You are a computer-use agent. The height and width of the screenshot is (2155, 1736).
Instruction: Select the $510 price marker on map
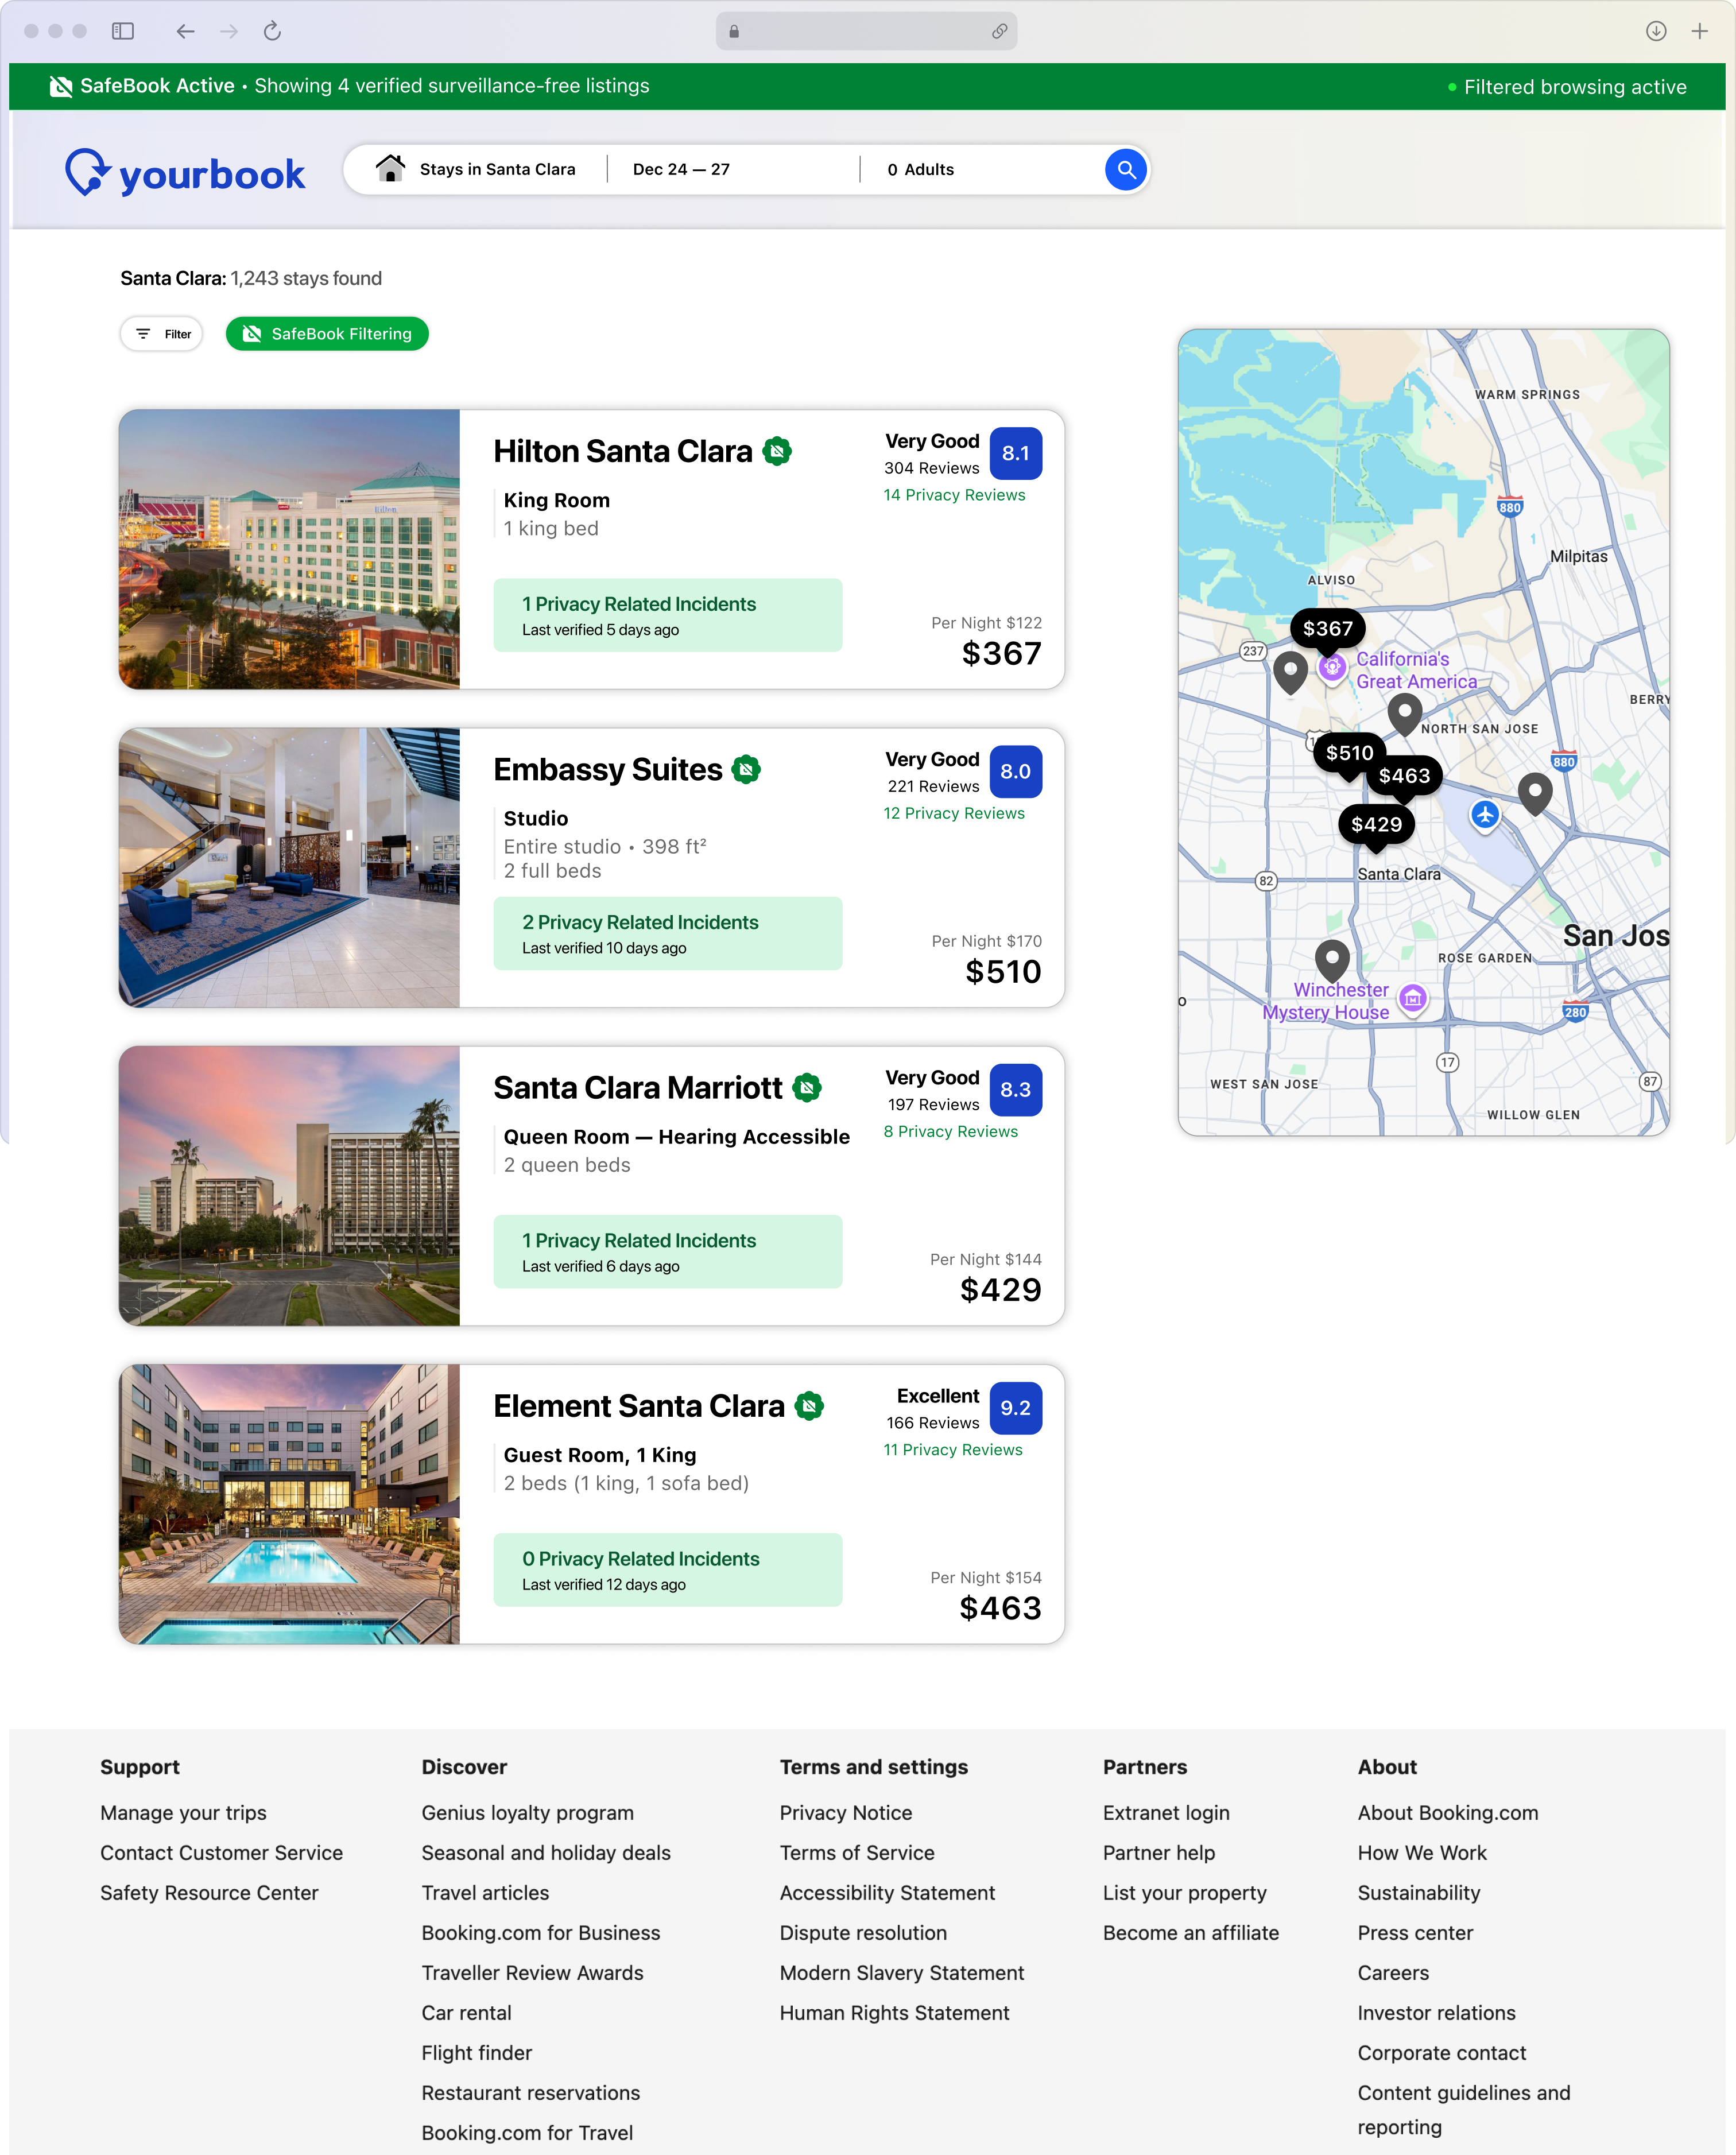coord(1349,753)
